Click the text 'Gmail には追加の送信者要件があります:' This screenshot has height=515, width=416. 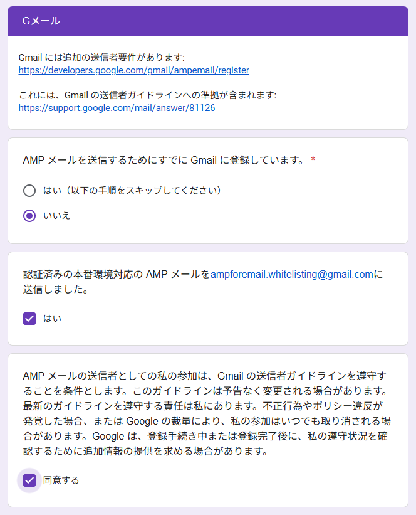101,58
